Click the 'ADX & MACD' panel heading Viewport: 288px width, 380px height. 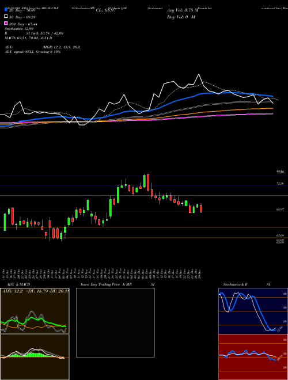point(18,284)
